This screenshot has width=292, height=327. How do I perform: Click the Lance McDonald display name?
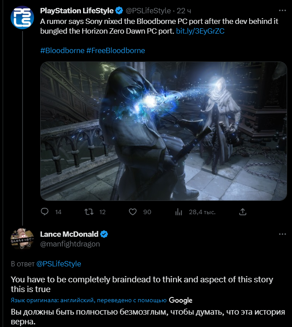(69, 234)
